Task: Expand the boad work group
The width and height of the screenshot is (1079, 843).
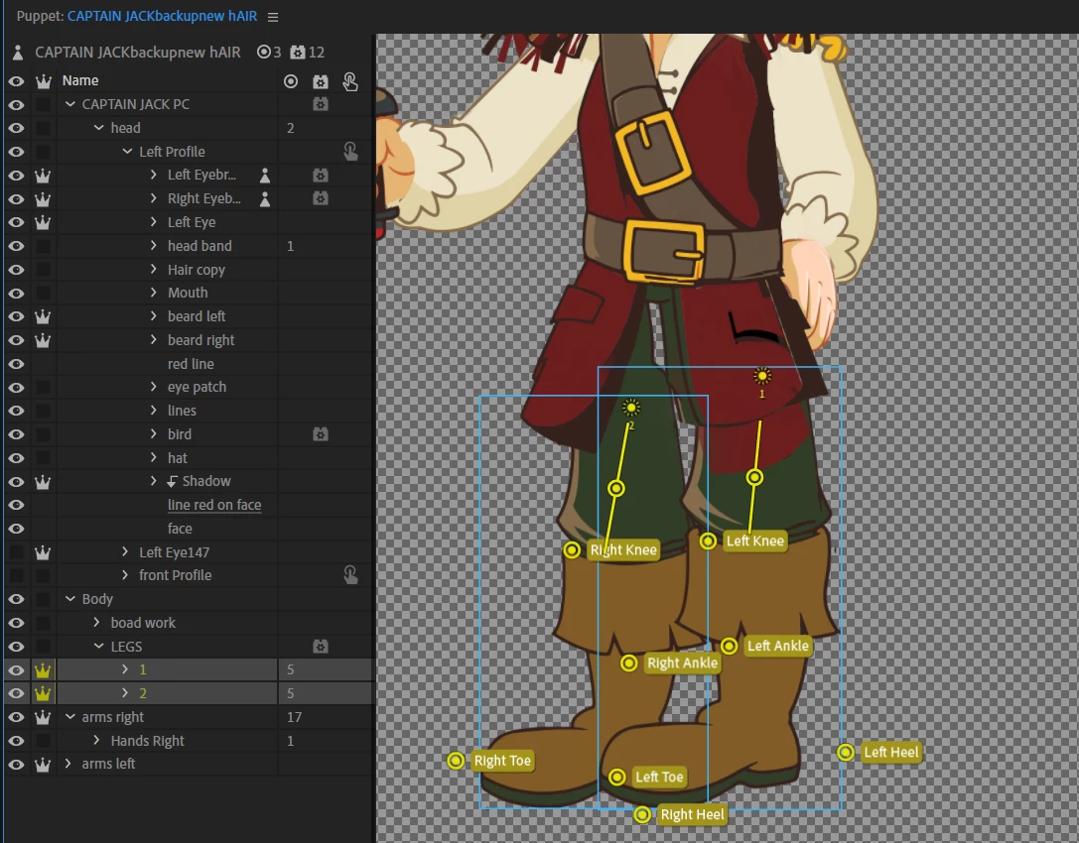Action: [96, 622]
